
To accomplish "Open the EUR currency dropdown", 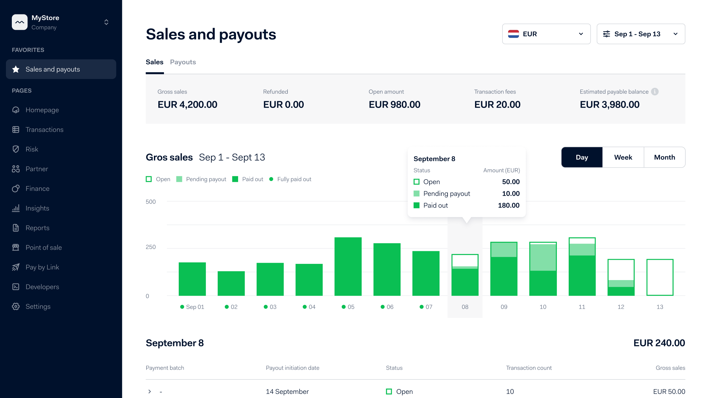I will tap(546, 34).
